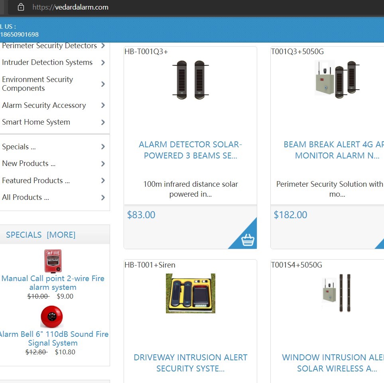This screenshot has width=384, height=383.
Task: Expand the Alarm Security Accessory category
Action: [103, 105]
